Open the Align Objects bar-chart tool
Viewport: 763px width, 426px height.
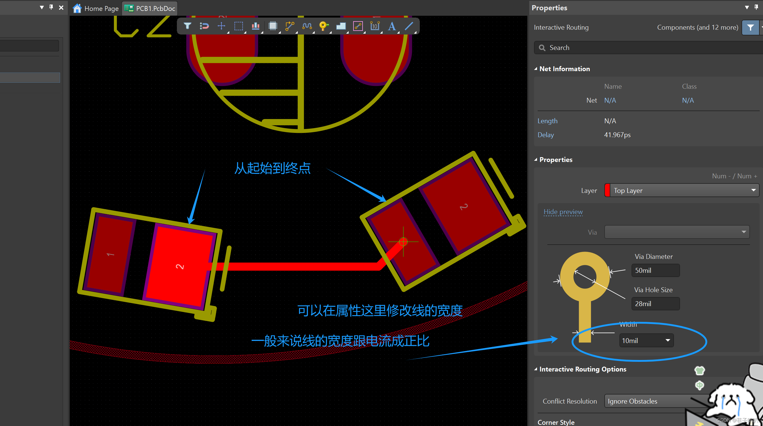point(255,26)
